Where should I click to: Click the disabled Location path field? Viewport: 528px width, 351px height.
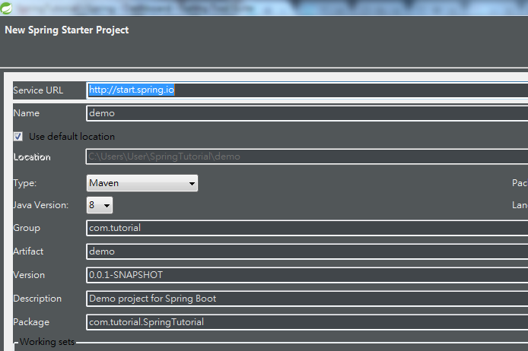(x=307, y=157)
